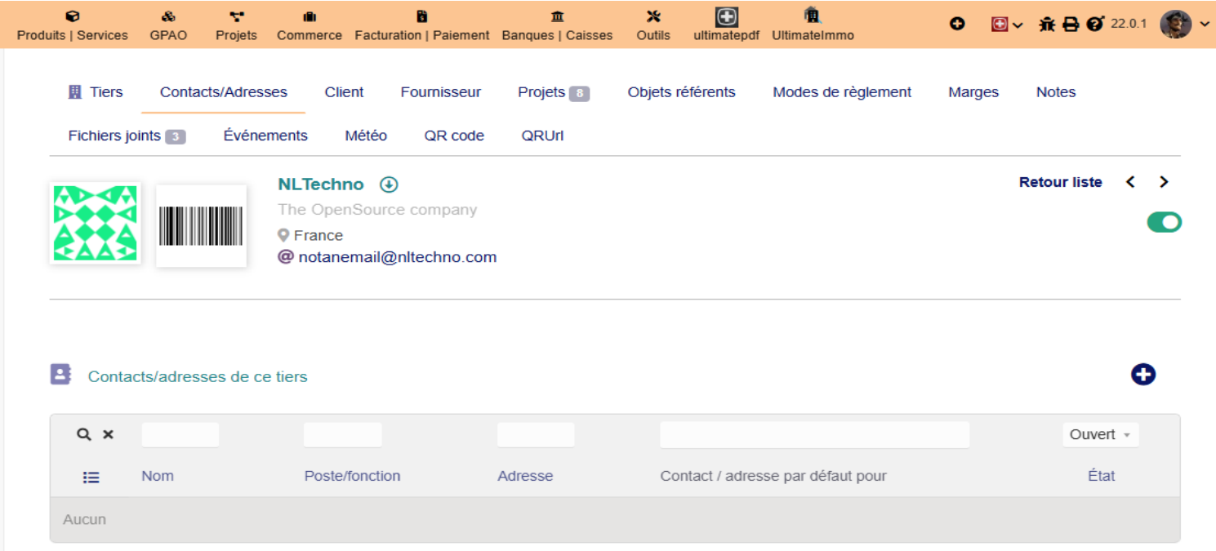Open the GPAO module icon
1216x551 pixels.
tap(168, 16)
